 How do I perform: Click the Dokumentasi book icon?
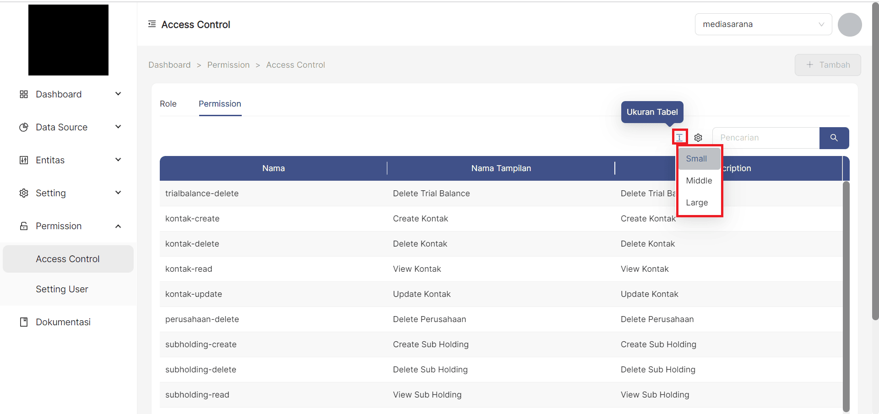24,322
